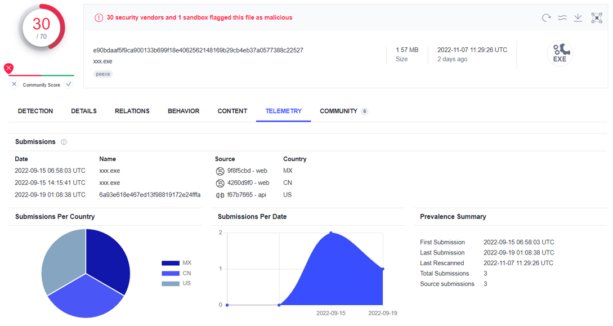Image resolution: width=613 pixels, height=326 pixels.
Task: Toggle the CN legend entry in pie chart
Action: click(x=177, y=273)
